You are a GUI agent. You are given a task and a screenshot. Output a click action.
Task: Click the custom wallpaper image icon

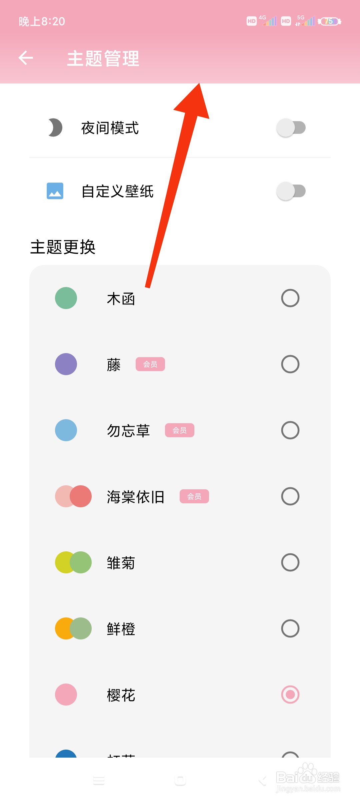point(55,191)
